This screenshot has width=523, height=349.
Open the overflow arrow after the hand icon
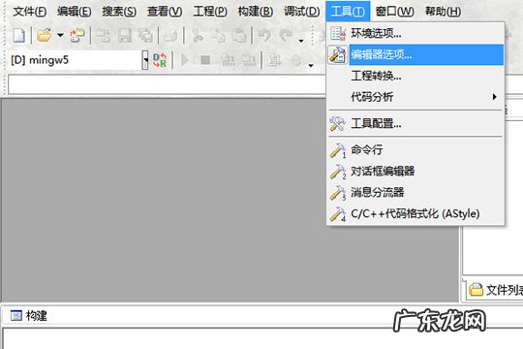click(311, 66)
